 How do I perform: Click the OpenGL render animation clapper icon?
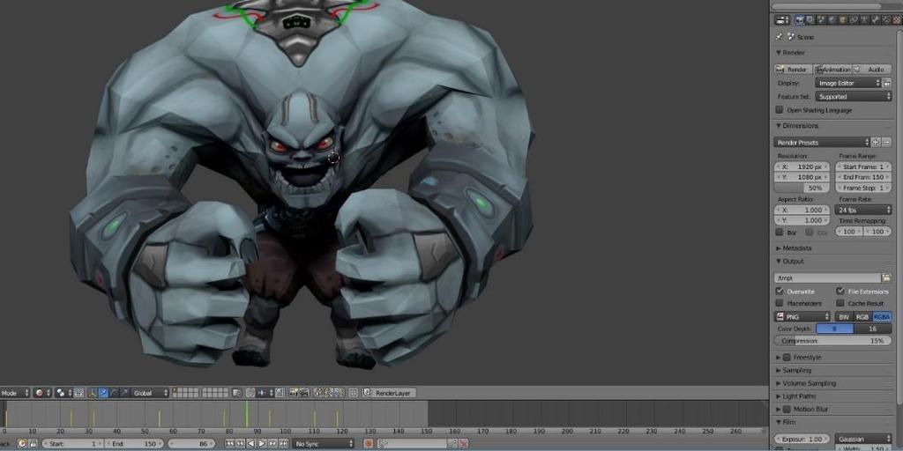[x=304, y=393]
